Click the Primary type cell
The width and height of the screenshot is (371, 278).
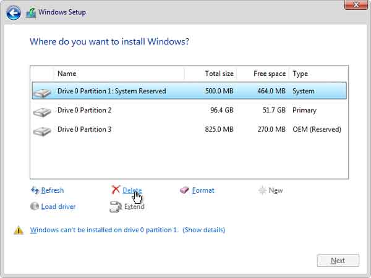coord(304,110)
